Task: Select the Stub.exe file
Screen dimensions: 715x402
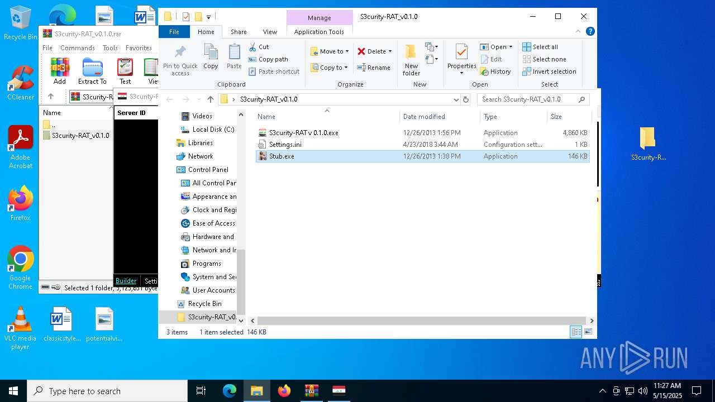Action: click(422, 156)
